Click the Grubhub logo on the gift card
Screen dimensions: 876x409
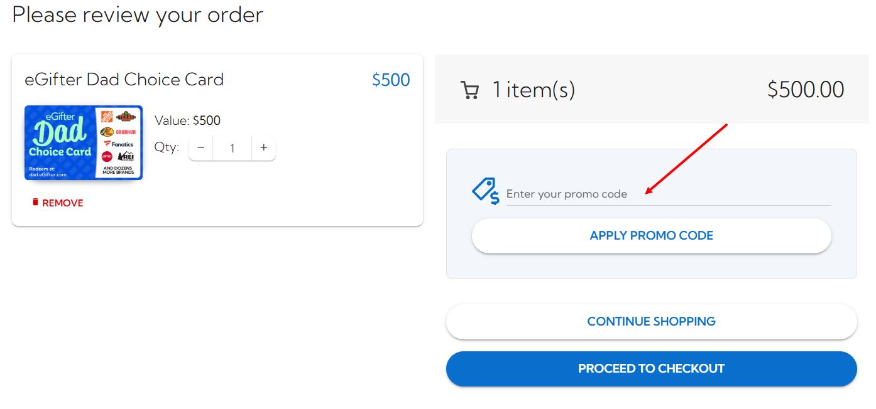(126, 132)
